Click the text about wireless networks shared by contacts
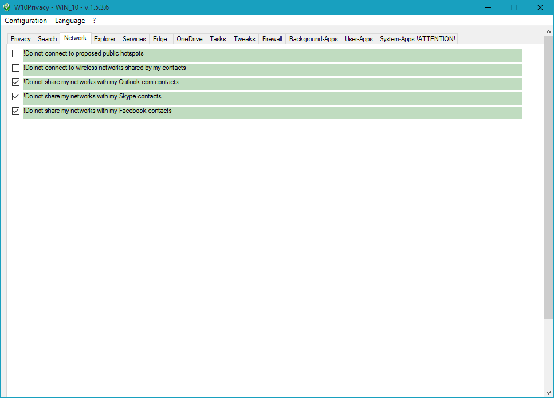Viewport: 554px width, 398px height. pyautogui.click(x=105, y=68)
